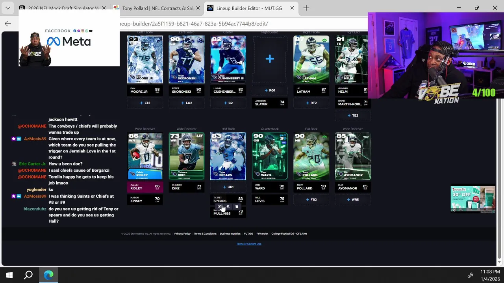Screen dimensions: 504x283
Task: Open the FIFAIndex footer link
Action: click(262, 233)
